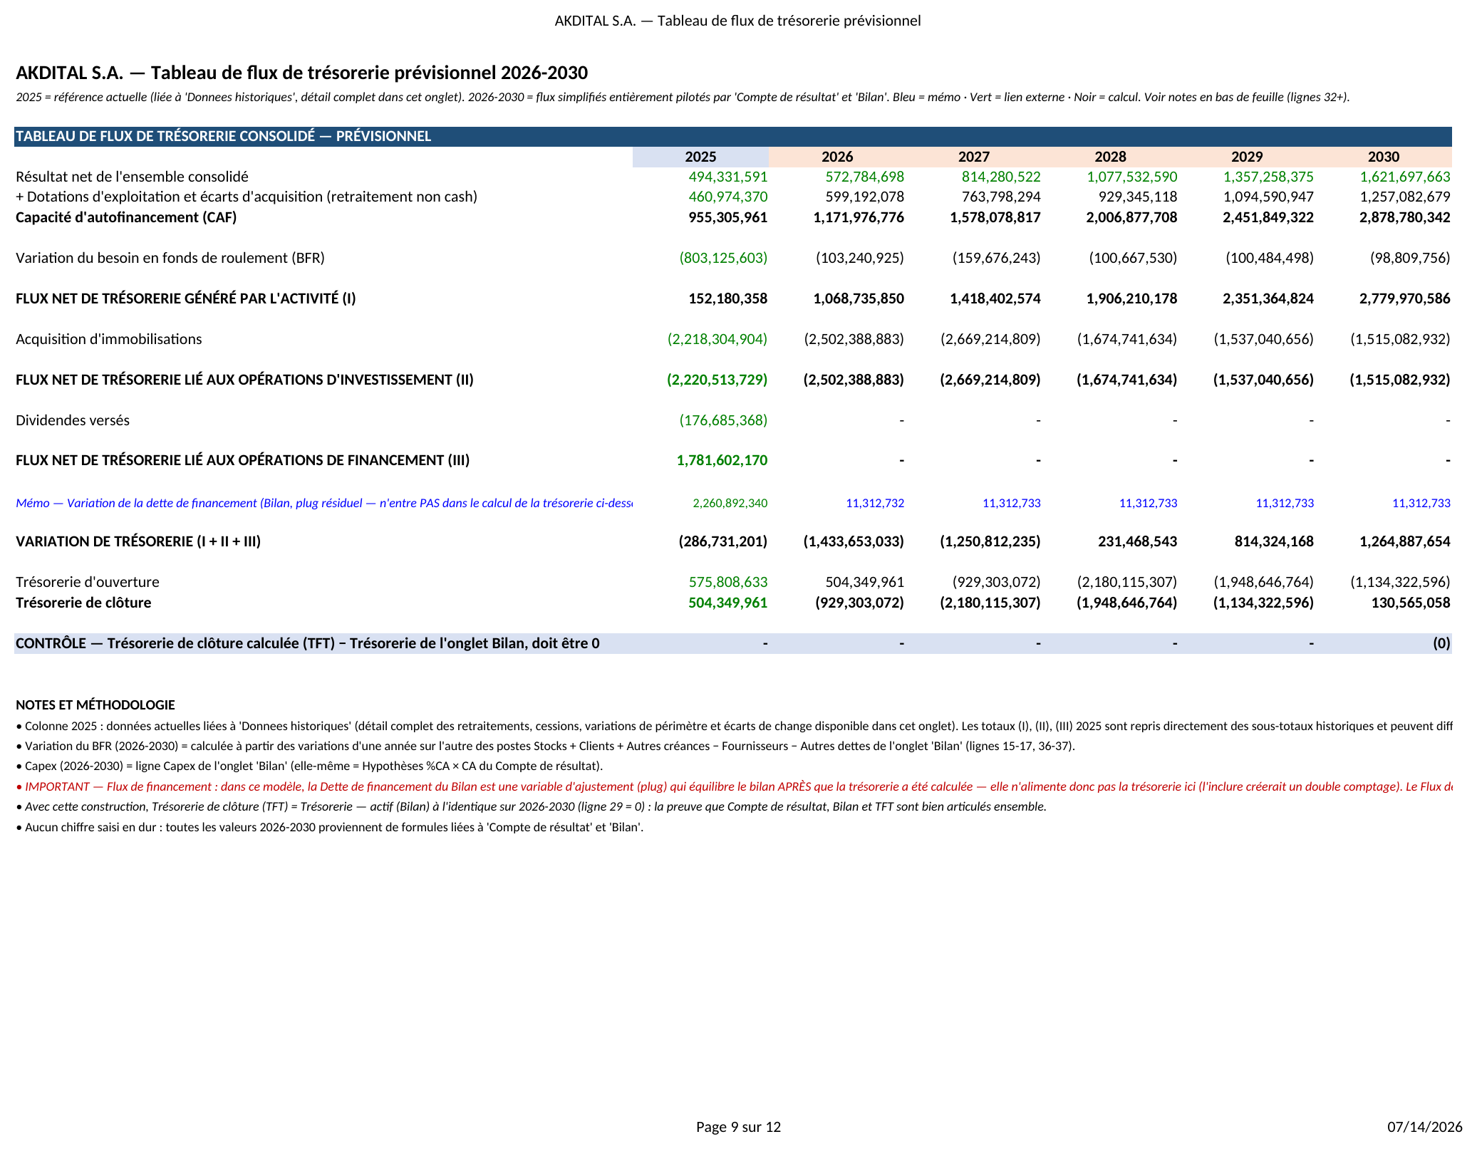Click Trésorerie d'ouverture 2025 value 575,808,633
This screenshot has height=1149, width=1477.
pos(728,582)
